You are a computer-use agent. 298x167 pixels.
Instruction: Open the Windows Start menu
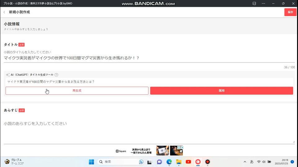coord(91,162)
